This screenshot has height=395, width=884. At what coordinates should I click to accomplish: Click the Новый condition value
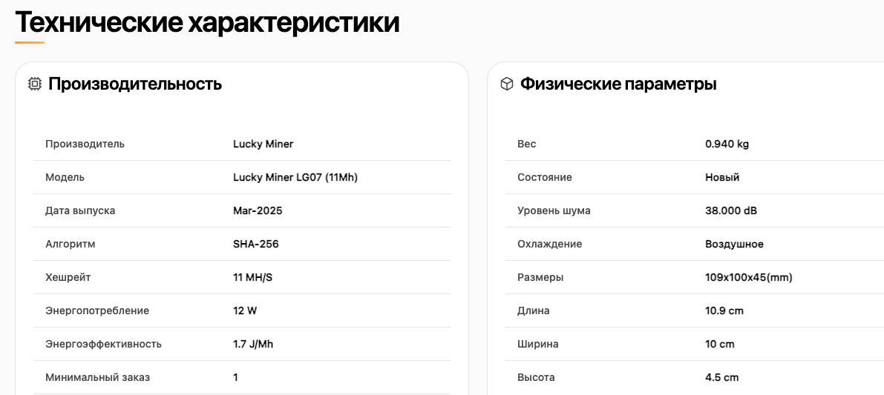click(x=722, y=177)
